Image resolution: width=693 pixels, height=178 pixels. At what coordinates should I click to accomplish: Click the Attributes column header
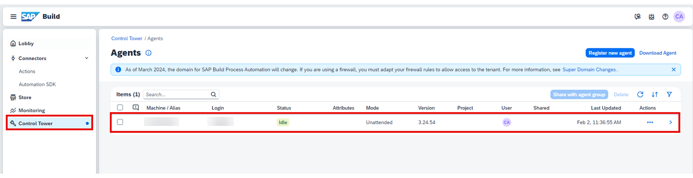coord(343,108)
